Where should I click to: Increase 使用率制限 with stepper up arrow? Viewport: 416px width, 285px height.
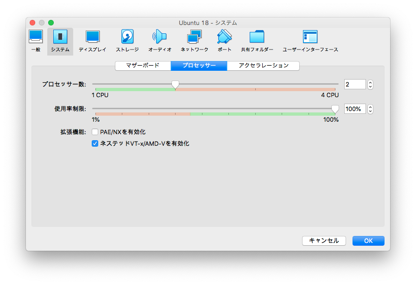(370, 107)
